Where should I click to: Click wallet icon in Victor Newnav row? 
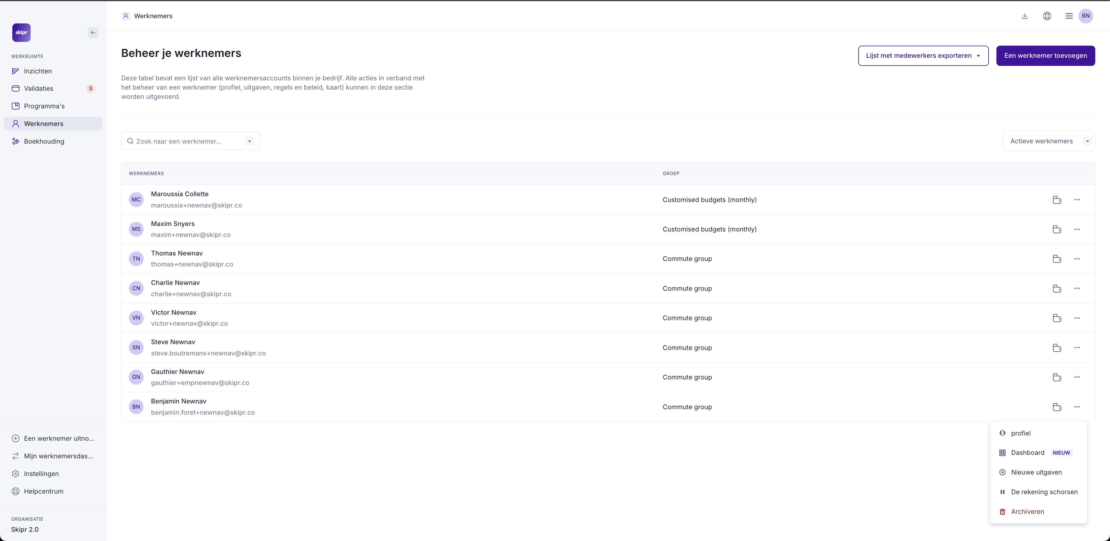[x=1057, y=318]
